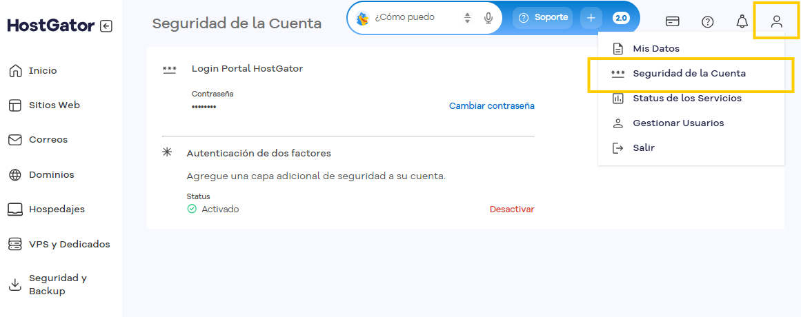Click the green Activado status checkmark

(192, 209)
